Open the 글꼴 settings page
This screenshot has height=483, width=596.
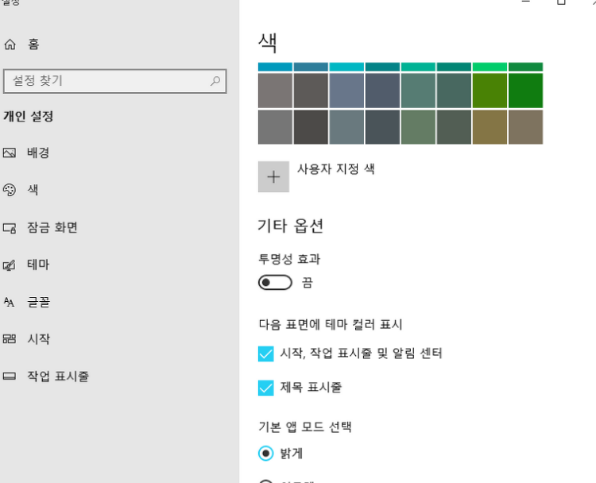(x=38, y=302)
